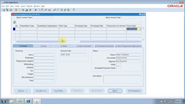Click the Tax Details button
Screen dimensions: 185x104
coord(59,91)
